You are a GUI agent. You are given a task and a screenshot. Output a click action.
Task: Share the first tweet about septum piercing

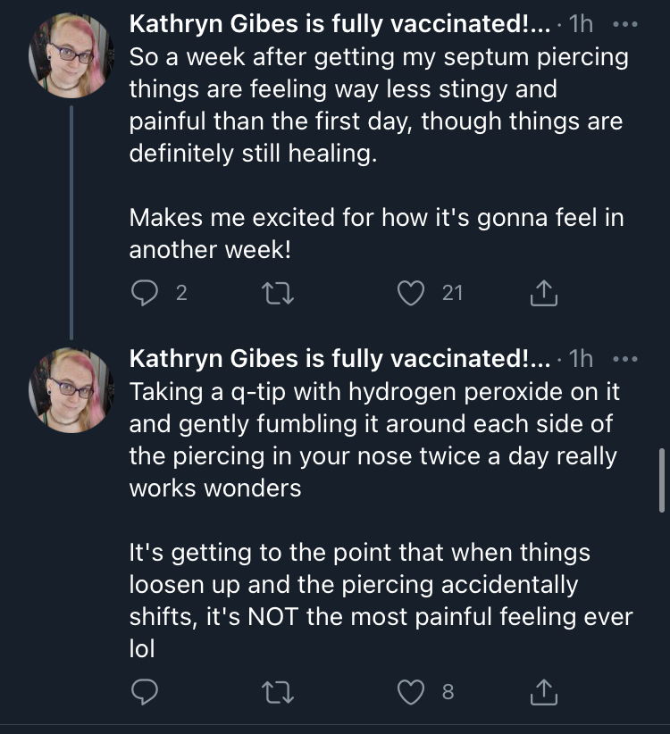coord(543,293)
